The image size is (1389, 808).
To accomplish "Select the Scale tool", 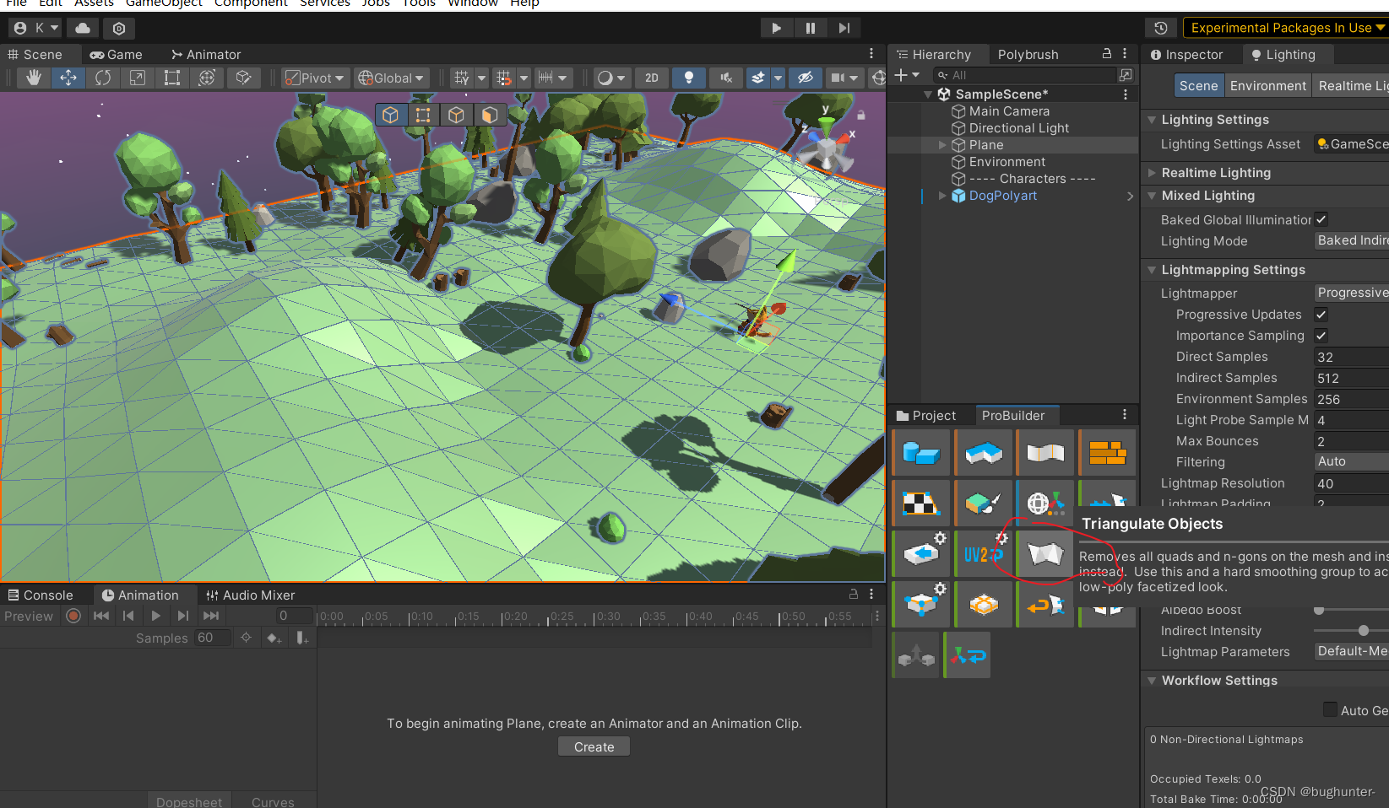I will (x=138, y=78).
